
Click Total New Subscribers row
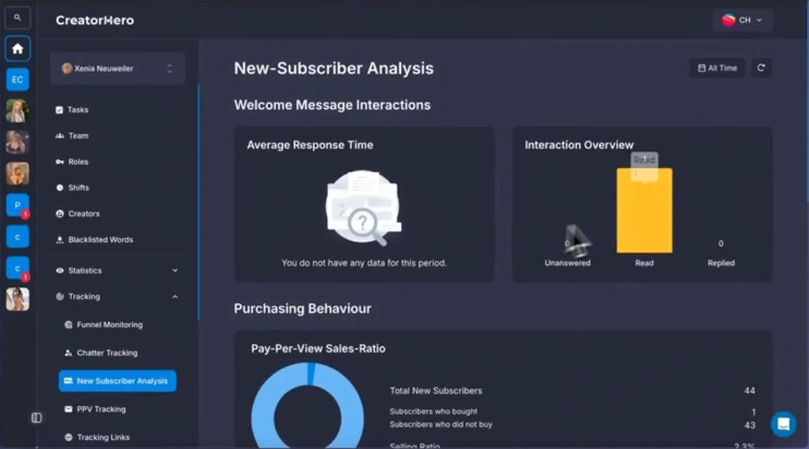tap(573, 391)
